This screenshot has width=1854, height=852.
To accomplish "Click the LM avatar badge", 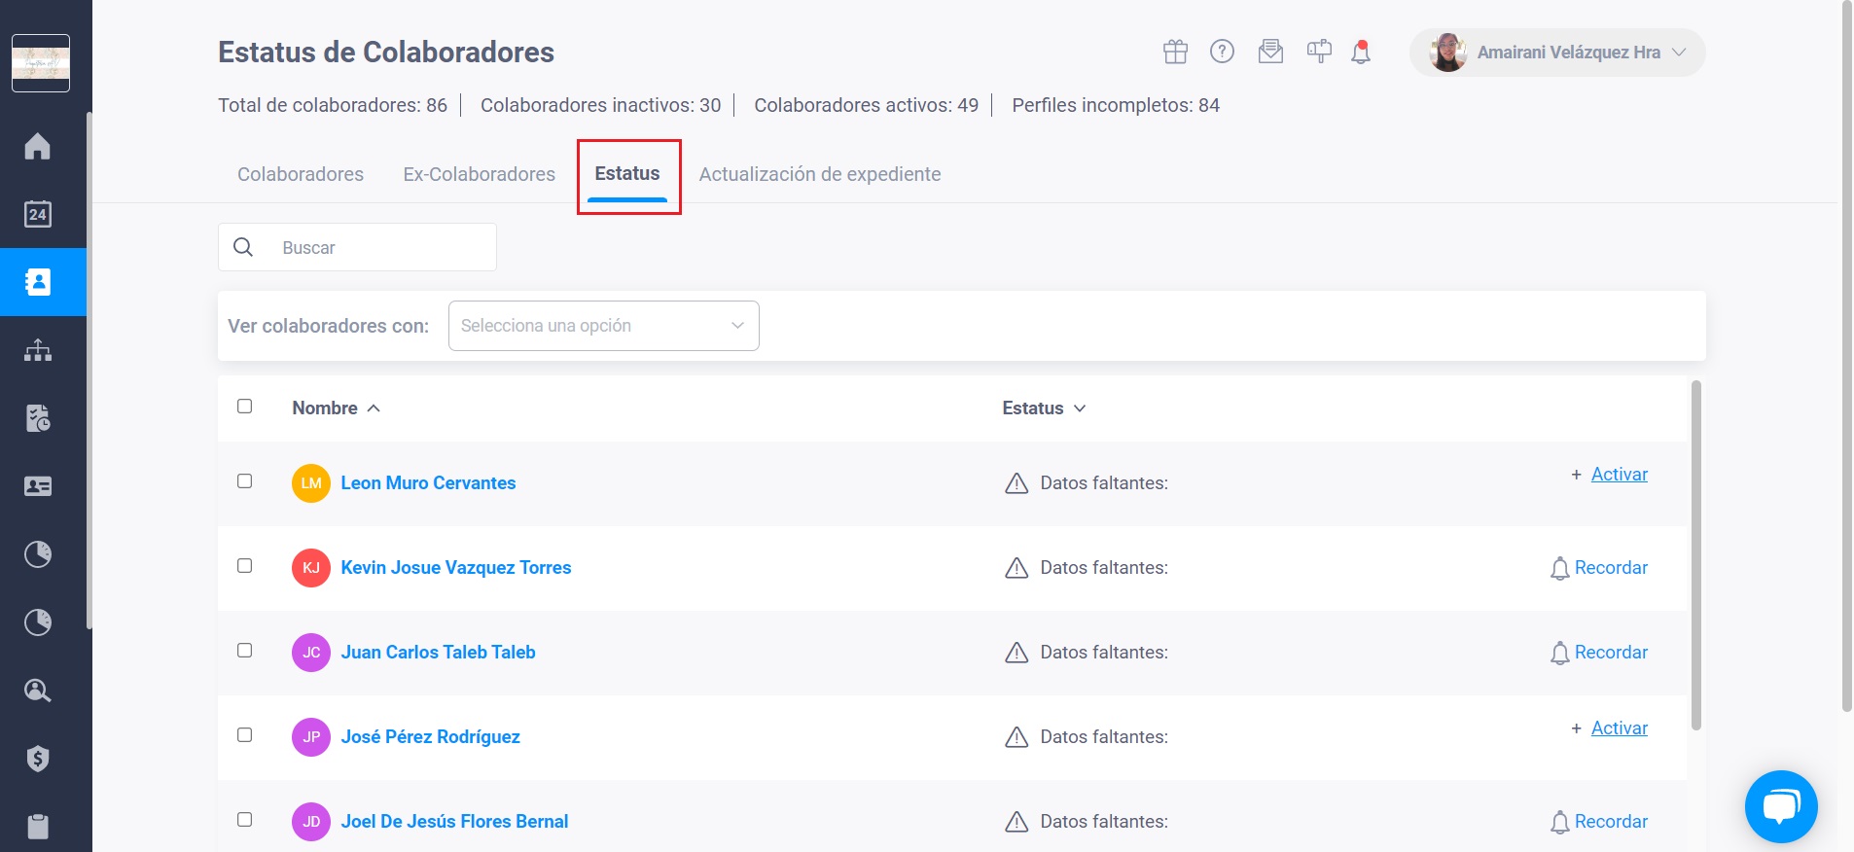I will pos(311,483).
